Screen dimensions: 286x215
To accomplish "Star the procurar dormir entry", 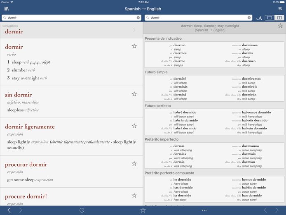I will coord(134,164).
